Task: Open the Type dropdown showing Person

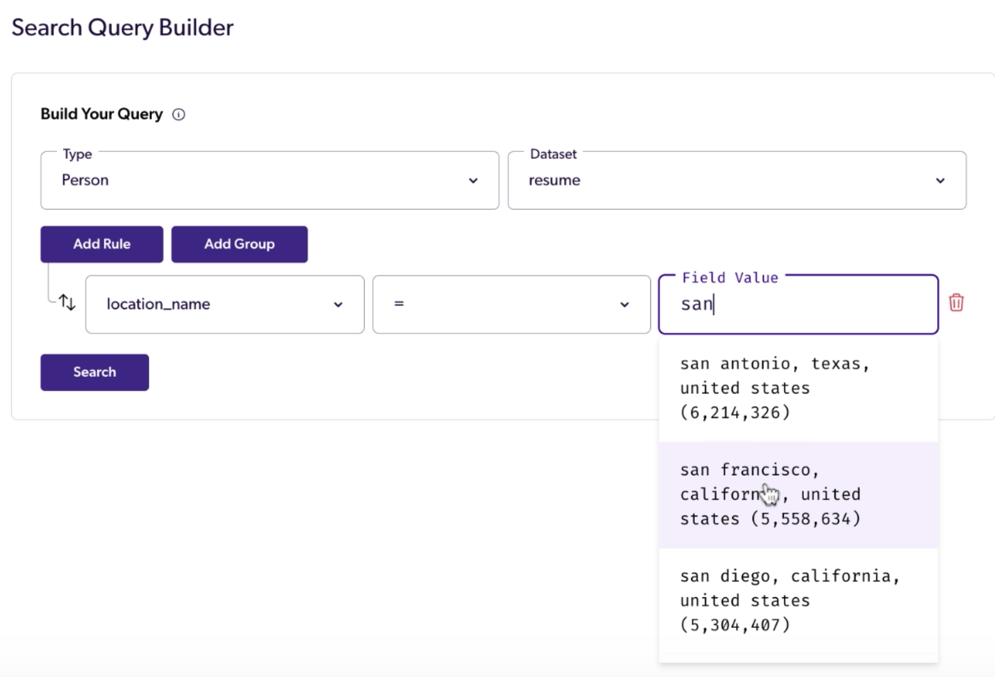Action: pyautogui.click(x=269, y=180)
